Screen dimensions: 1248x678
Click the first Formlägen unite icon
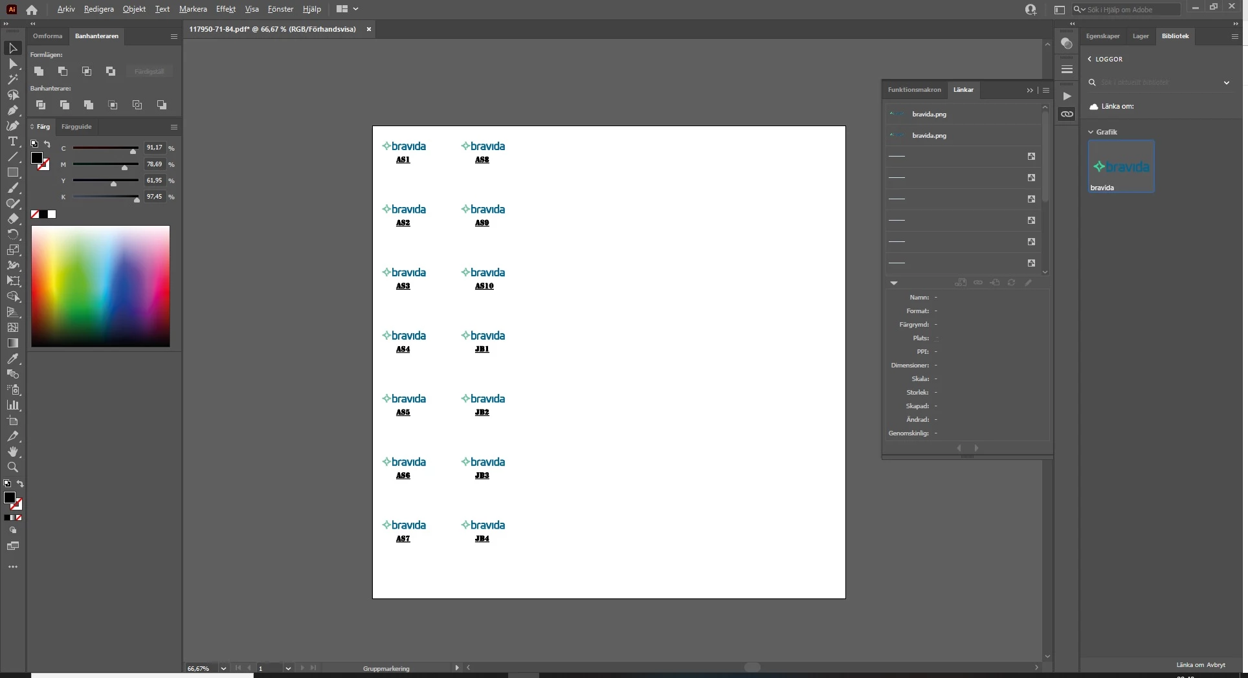pos(39,71)
